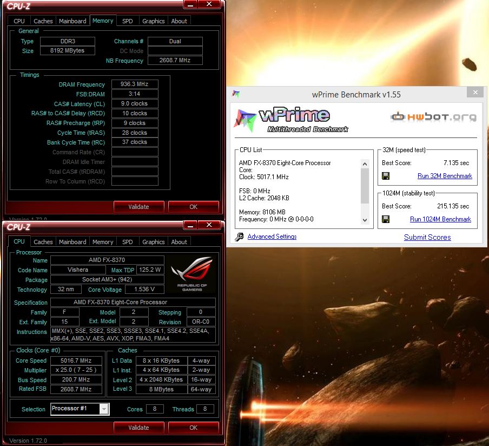
Task: Switch to CPU tab in upper CPU-Z window
Action: [19, 21]
